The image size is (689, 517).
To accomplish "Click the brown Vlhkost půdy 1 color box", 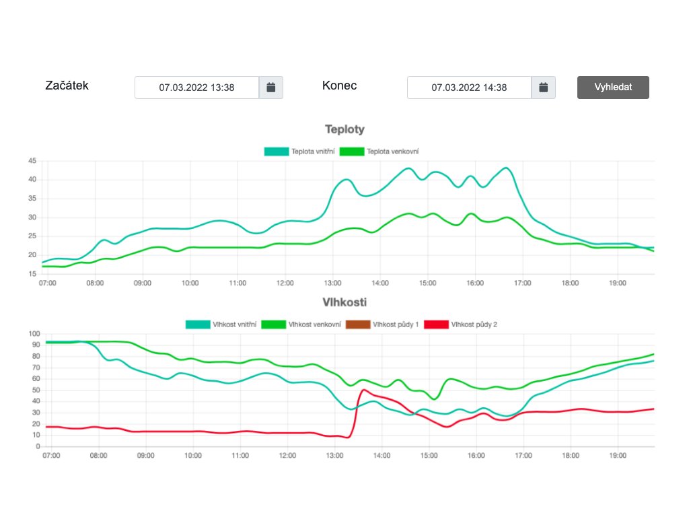I will [357, 324].
